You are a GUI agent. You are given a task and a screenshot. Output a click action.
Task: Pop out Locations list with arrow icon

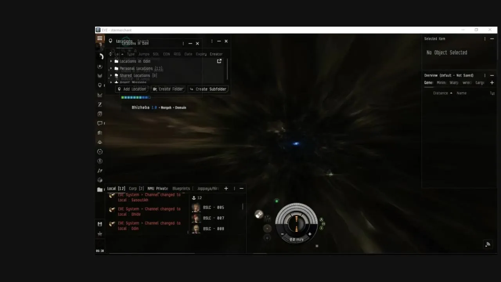click(x=219, y=61)
